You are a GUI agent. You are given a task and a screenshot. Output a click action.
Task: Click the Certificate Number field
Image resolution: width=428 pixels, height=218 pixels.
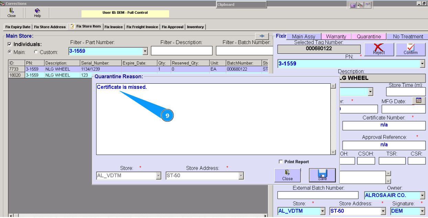(x=384, y=126)
